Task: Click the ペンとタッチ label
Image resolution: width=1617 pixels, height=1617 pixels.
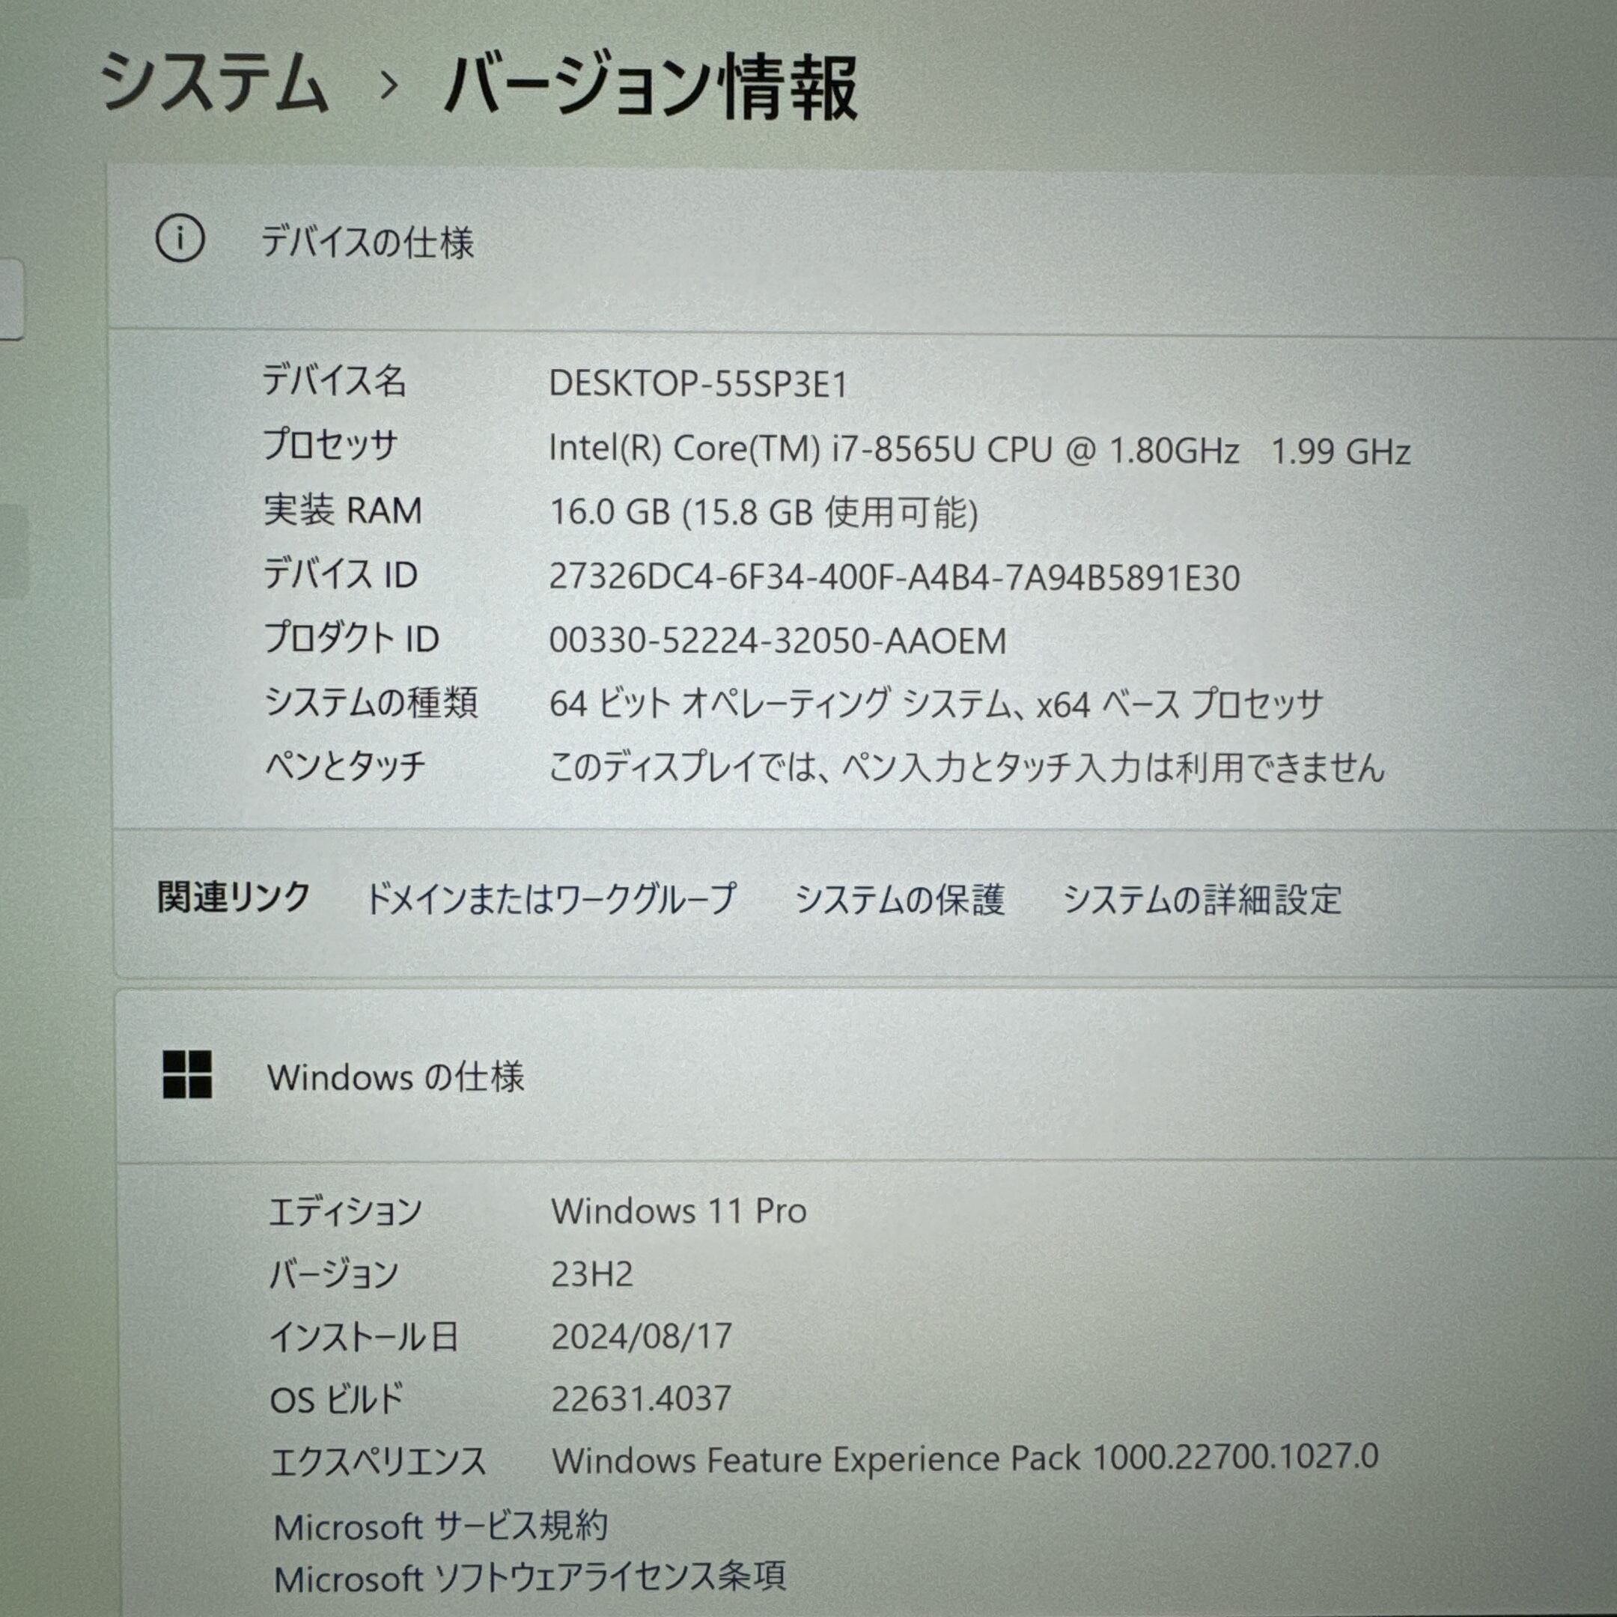Action: click(x=345, y=765)
